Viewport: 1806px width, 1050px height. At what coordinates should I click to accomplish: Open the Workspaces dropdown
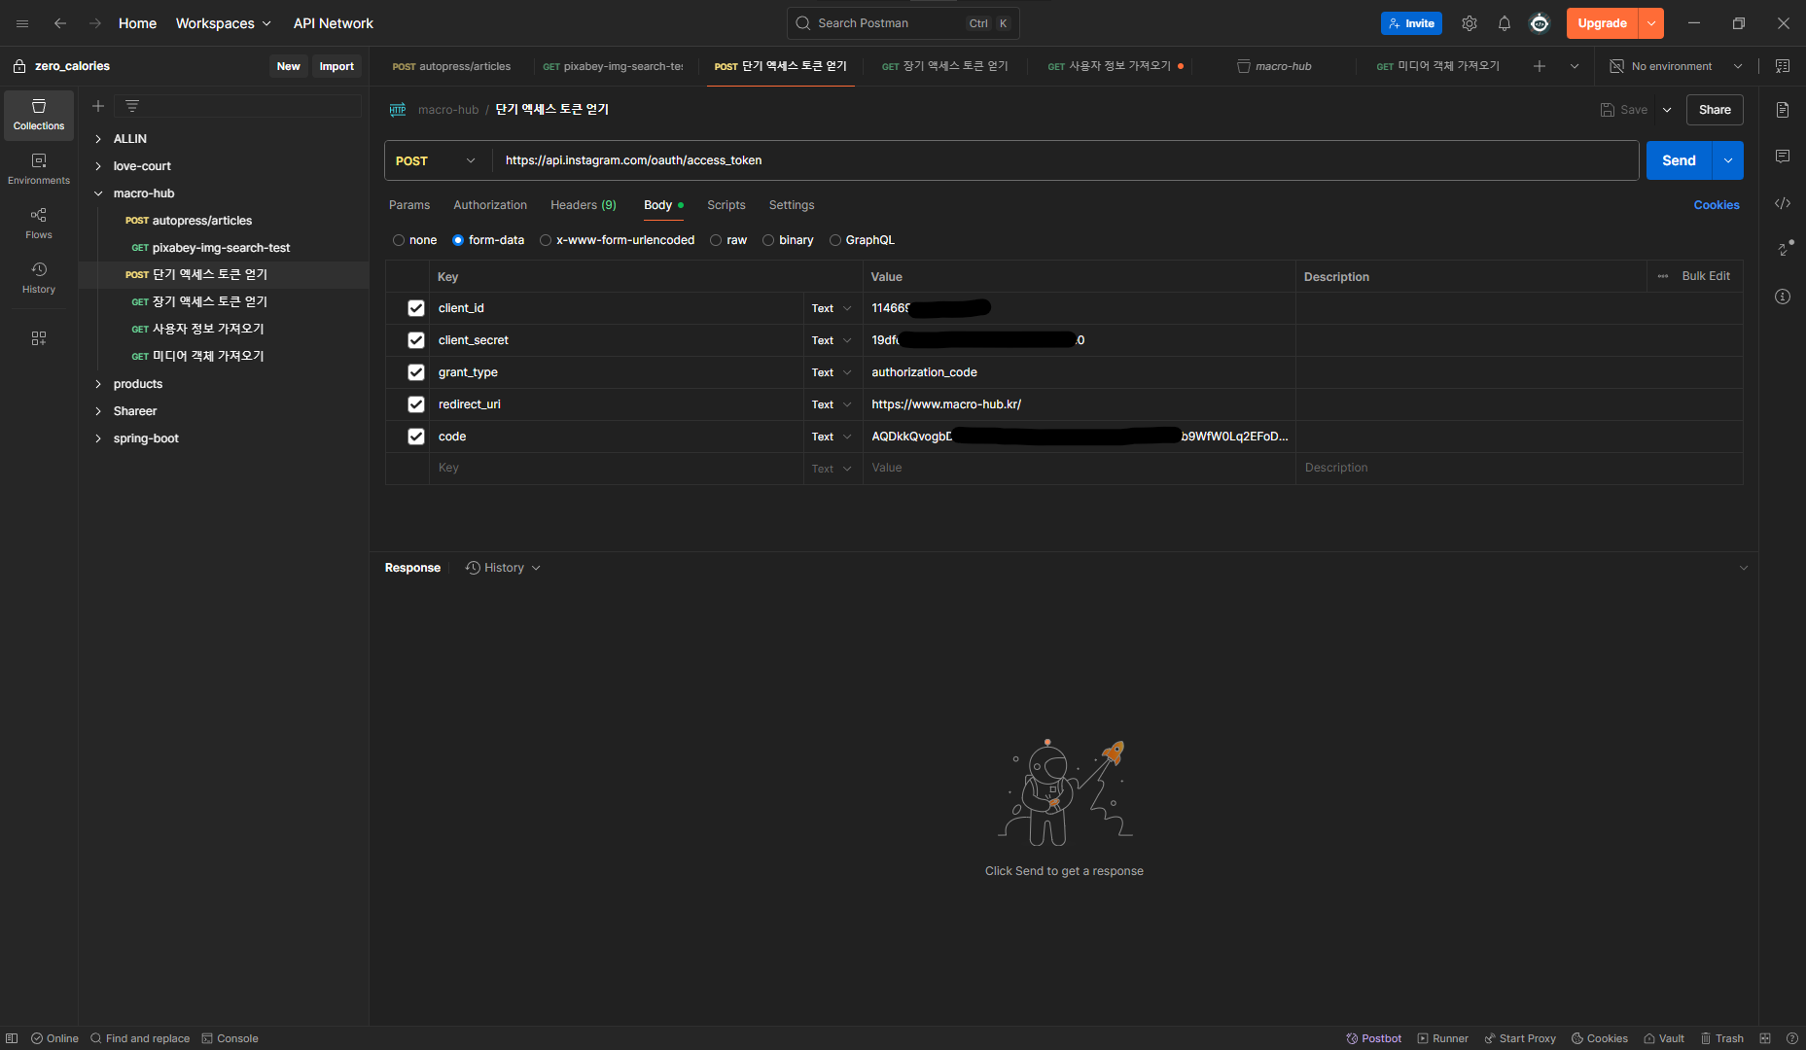pyautogui.click(x=224, y=23)
